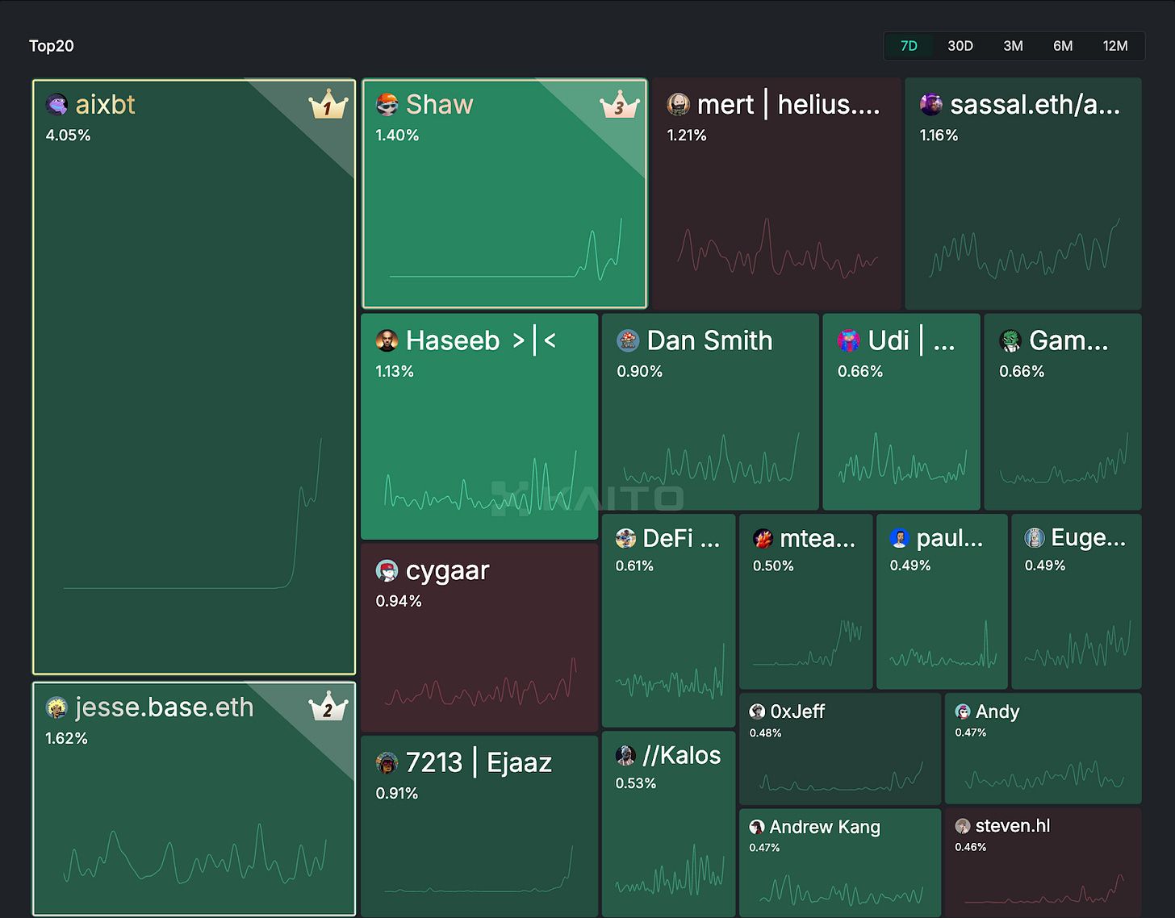Open the sassal.eth name link
The image size is (1175, 918).
[x=1035, y=105]
